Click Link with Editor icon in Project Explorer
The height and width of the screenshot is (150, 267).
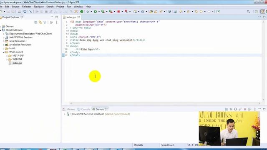click(x=40, y=22)
